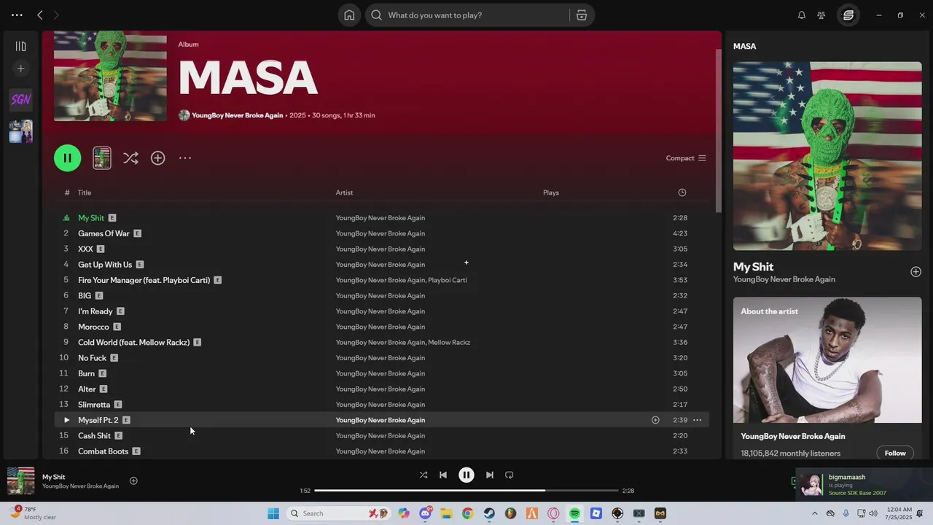Open the user profile avatar
This screenshot has width=933, height=525.
tap(848, 15)
